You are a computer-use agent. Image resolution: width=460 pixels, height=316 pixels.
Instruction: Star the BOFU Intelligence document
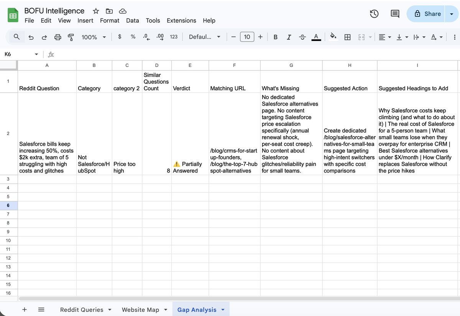96,11
